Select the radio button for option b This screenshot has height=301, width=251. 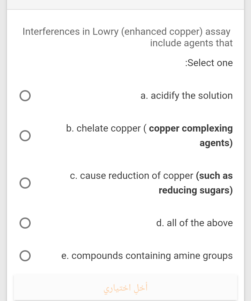[x=25, y=136]
